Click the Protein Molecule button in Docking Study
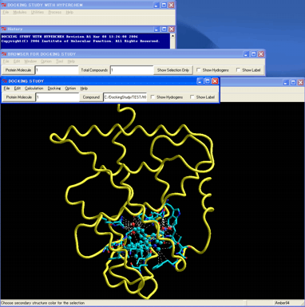 [x=18, y=97]
